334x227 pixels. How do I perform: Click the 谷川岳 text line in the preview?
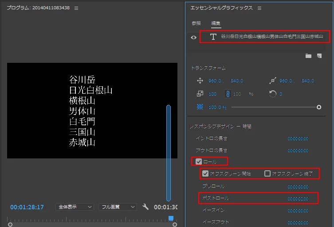pos(82,80)
